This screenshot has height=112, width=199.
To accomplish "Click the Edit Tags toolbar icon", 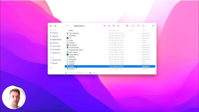I will pos(138,26).
